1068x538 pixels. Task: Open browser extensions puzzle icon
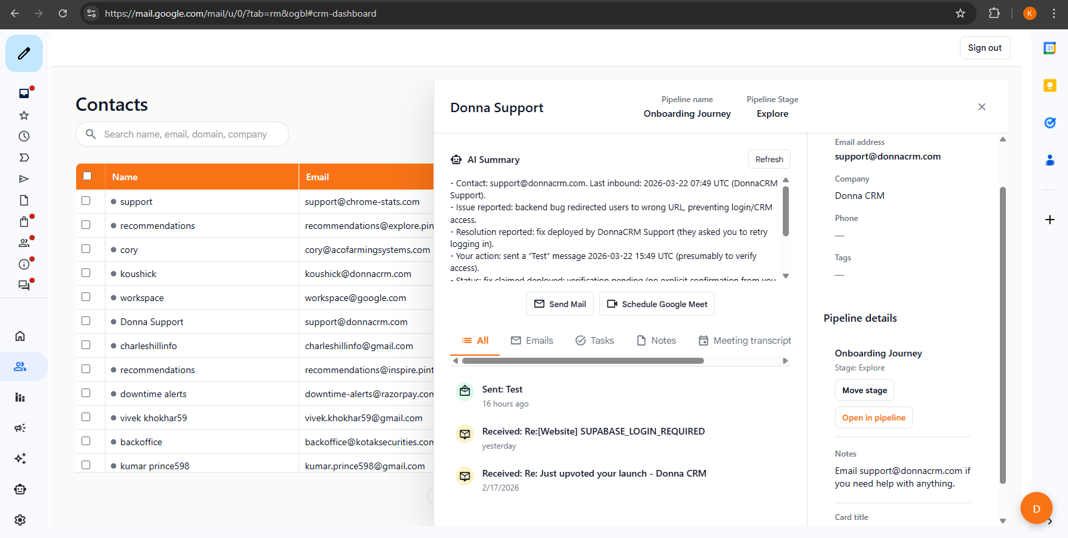994,13
